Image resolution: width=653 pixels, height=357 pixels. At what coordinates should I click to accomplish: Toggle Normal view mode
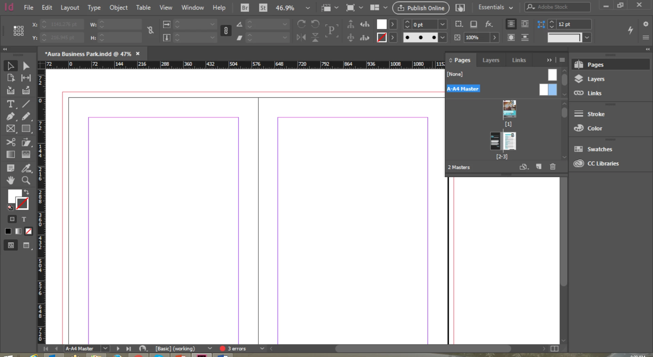pos(11,245)
